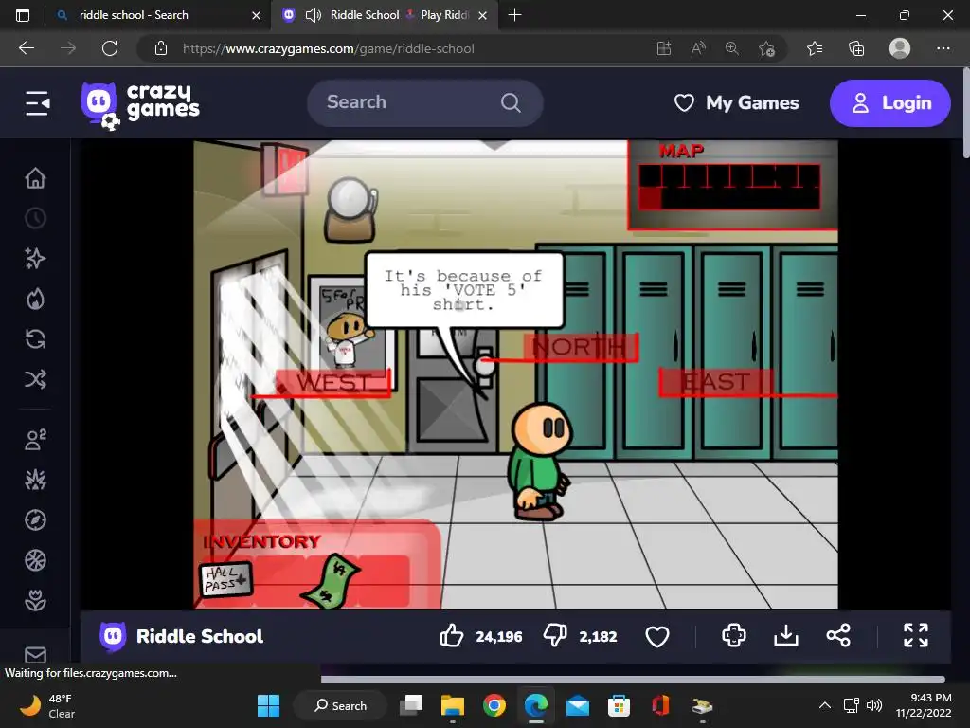Open a new browser tab
970x728 pixels.
tap(514, 15)
